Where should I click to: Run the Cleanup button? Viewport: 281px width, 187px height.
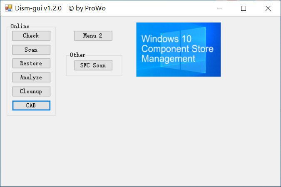31,92
